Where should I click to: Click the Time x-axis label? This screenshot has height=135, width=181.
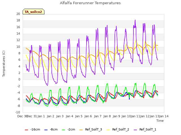160,121
